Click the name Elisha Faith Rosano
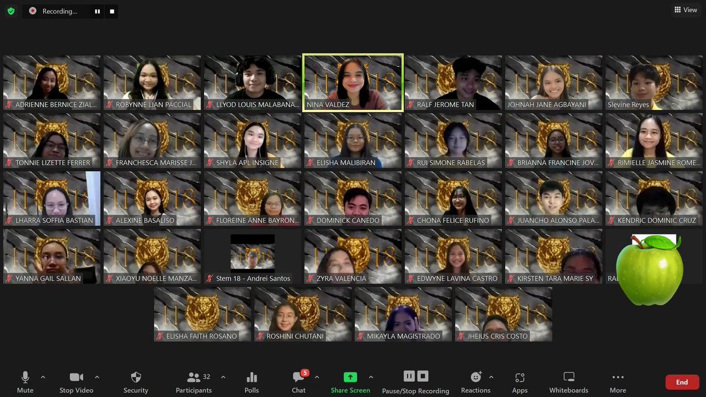Image resolution: width=706 pixels, height=397 pixels. tap(201, 336)
